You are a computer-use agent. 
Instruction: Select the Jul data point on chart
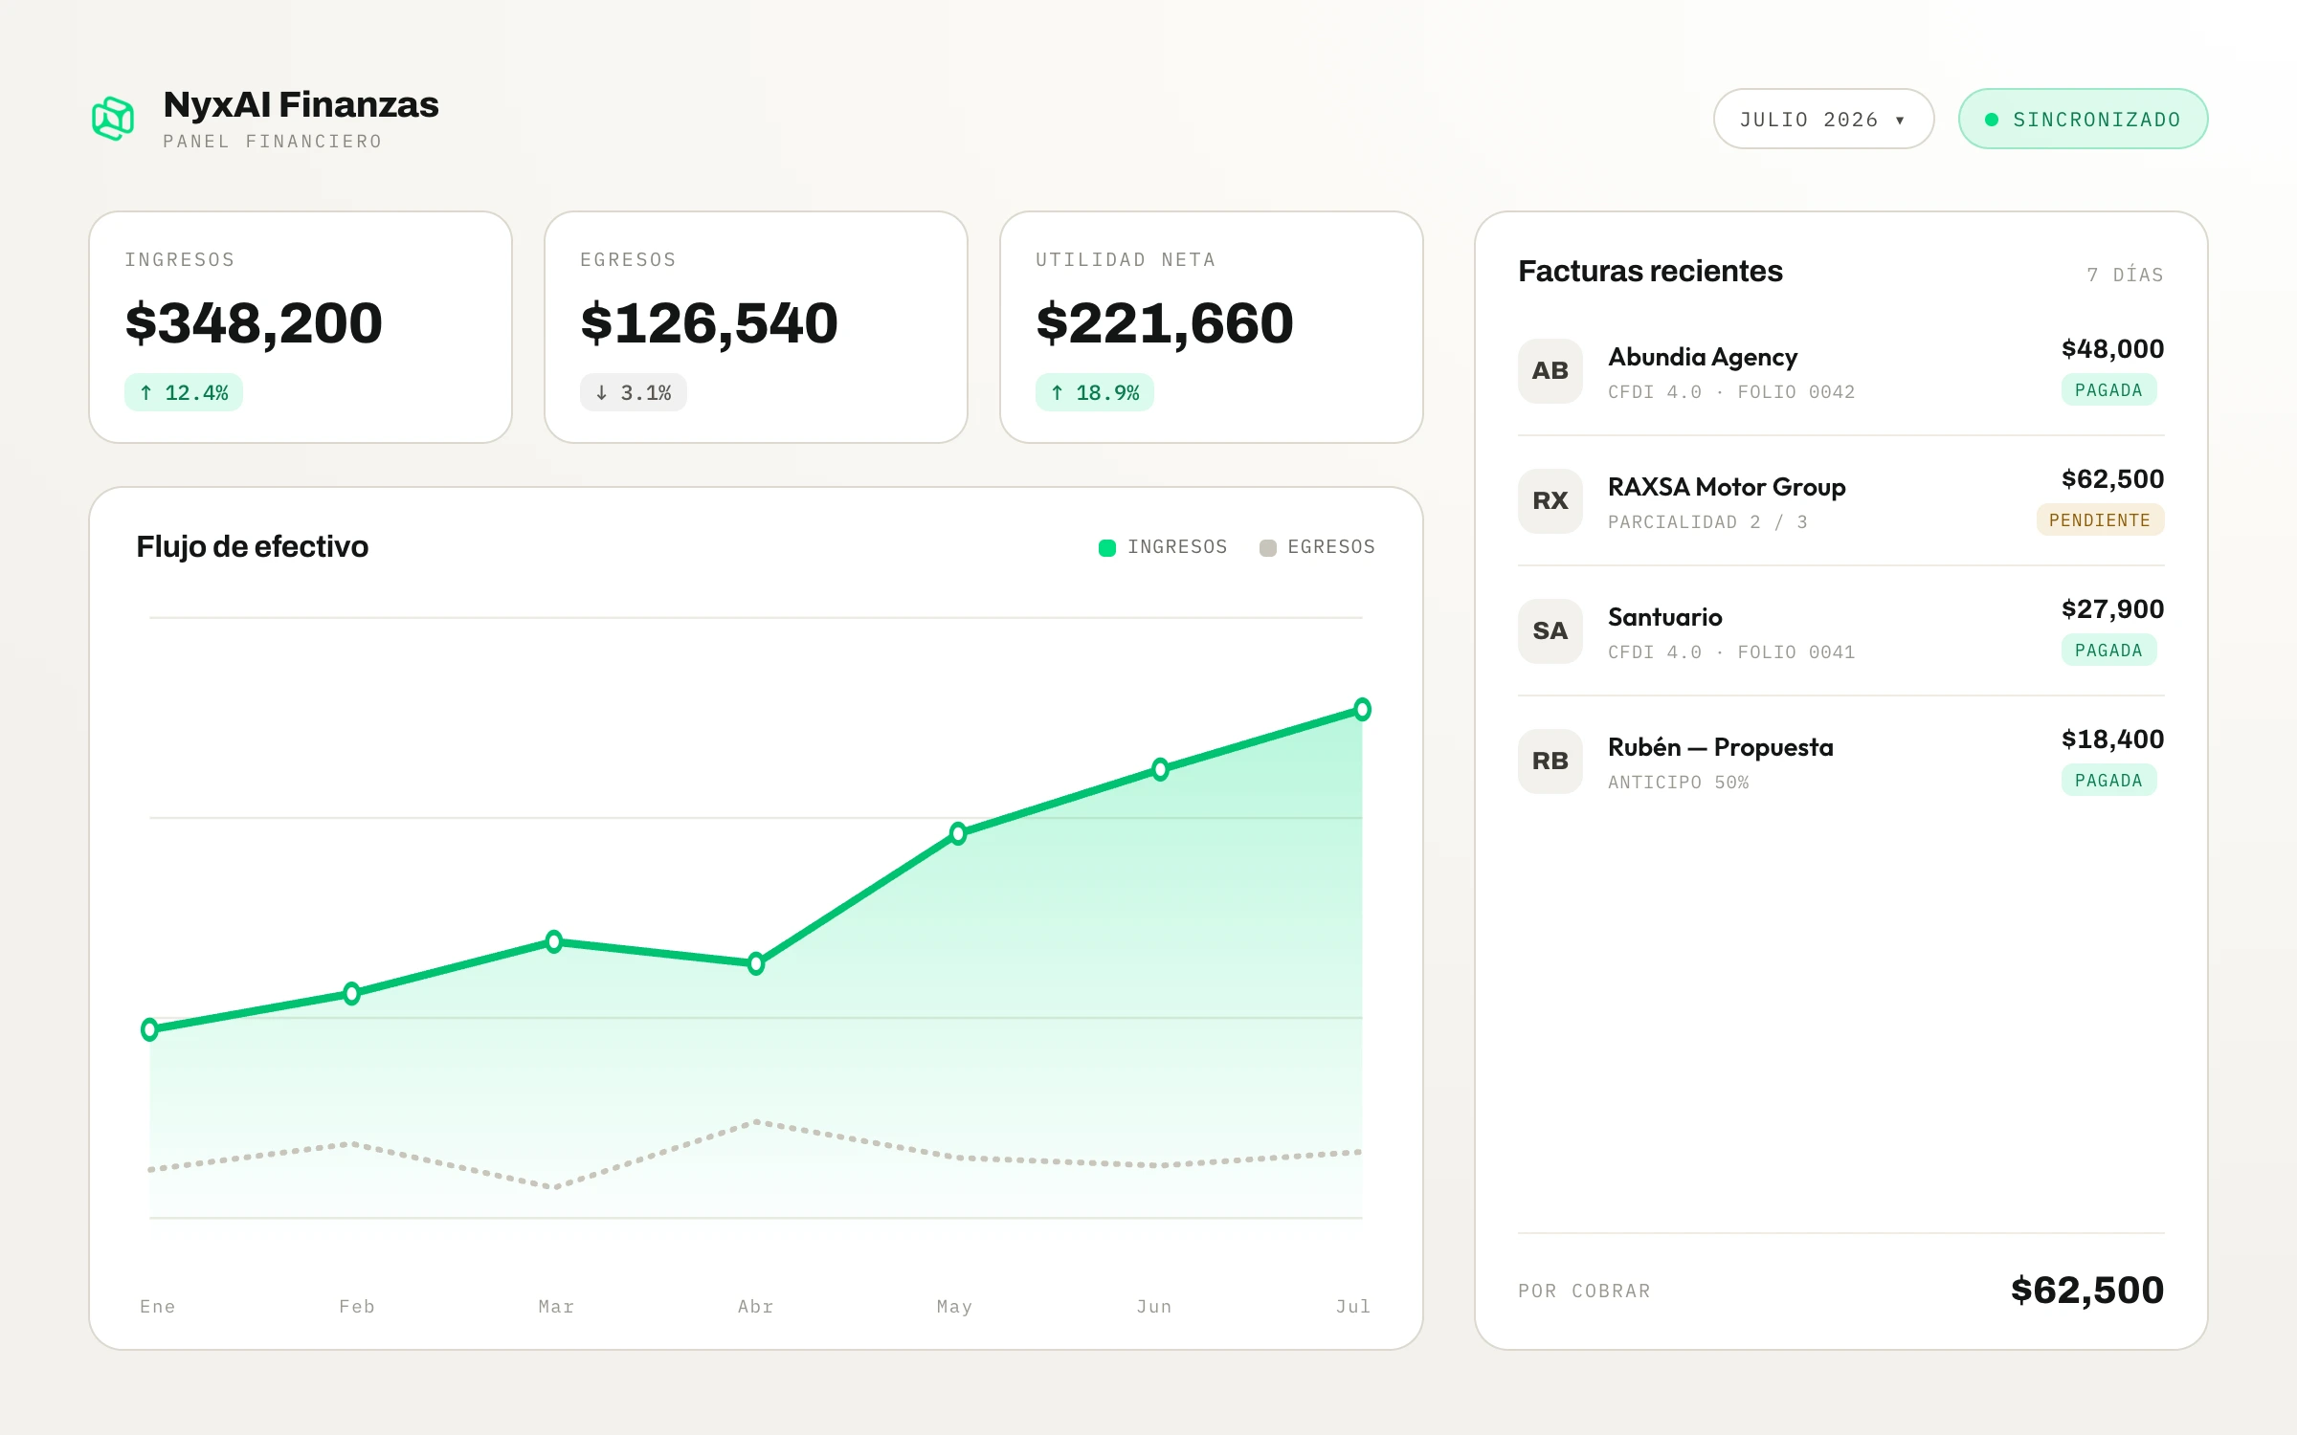(1362, 710)
